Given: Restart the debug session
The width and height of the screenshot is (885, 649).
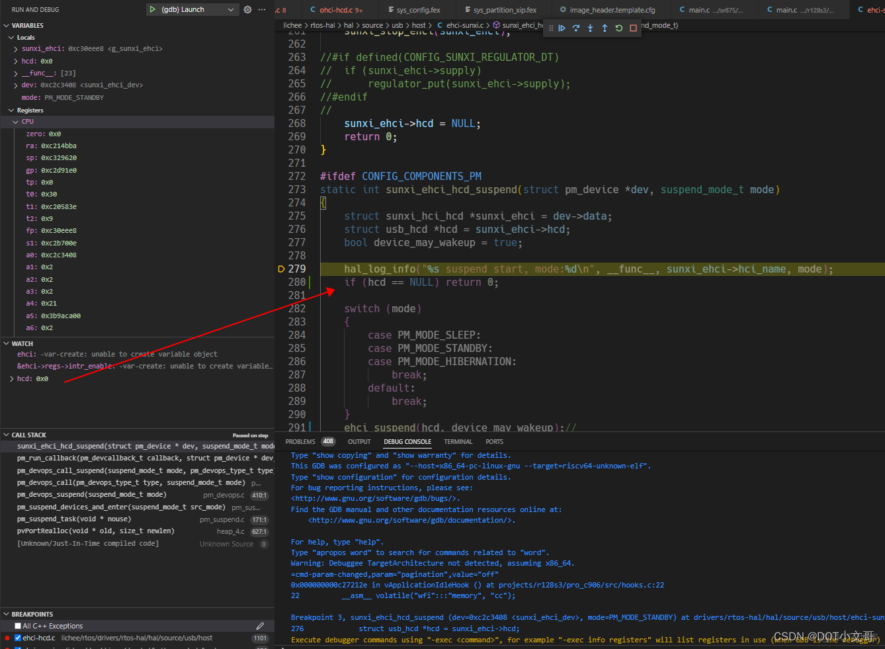Looking at the screenshot, I should click(x=619, y=28).
